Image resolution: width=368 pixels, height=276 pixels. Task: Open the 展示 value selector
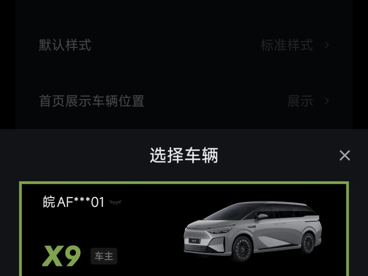[300, 101]
